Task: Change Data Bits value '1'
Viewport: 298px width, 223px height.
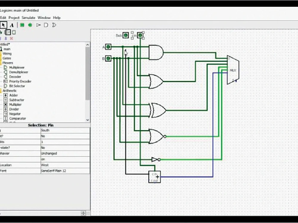Action: pyautogui.click(x=65, y=142)
